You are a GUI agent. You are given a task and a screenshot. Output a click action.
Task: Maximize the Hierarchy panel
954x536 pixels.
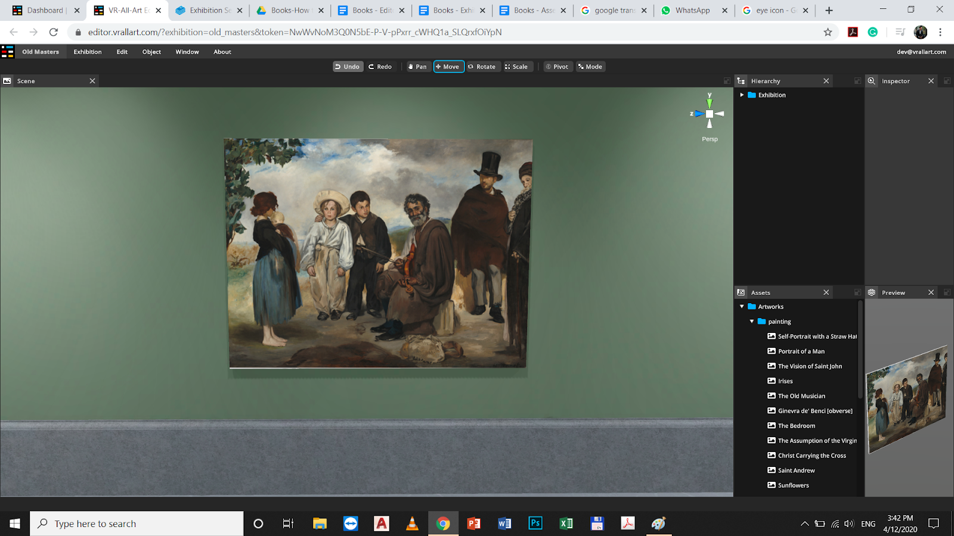click(858, 81)
